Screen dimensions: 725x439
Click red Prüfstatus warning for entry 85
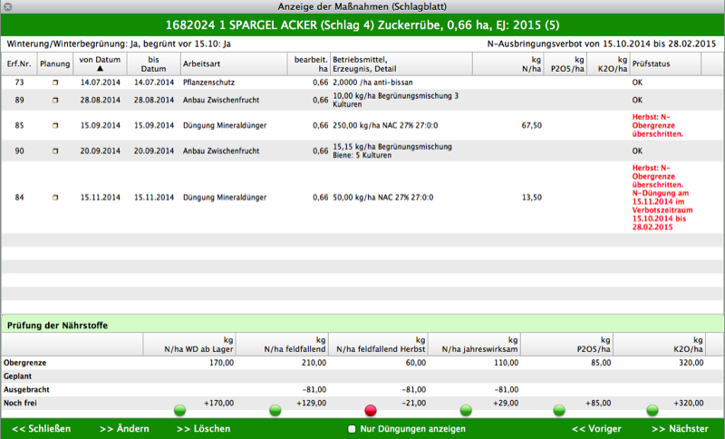coord(657,125)
